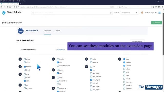
Task: Open the Tools menu
Action: [x=20, y=1]
